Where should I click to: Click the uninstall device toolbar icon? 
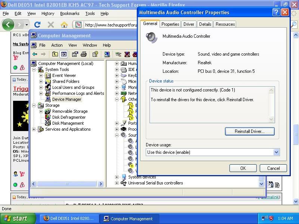127,54
